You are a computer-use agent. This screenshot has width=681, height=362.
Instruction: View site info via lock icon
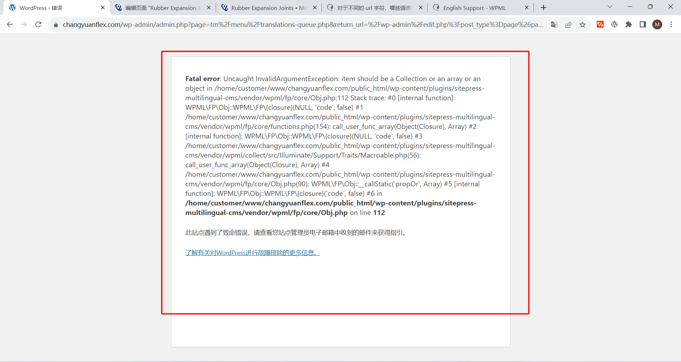[56, 25]
